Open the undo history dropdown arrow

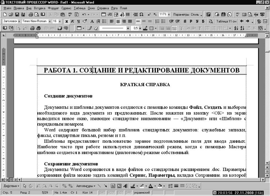point(88,14)
